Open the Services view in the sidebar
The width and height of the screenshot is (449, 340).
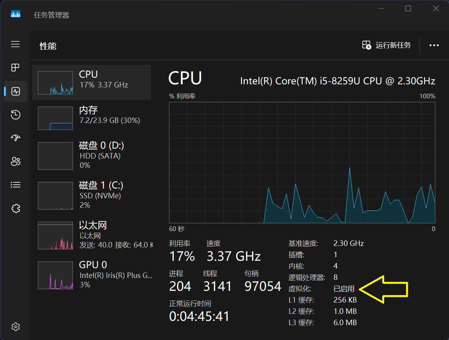[x=15, y=208]
